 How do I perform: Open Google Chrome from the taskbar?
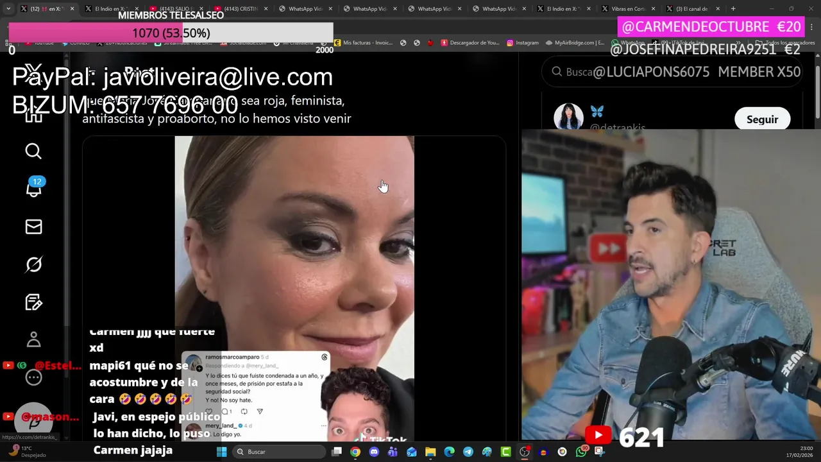[x=355, y=452]
